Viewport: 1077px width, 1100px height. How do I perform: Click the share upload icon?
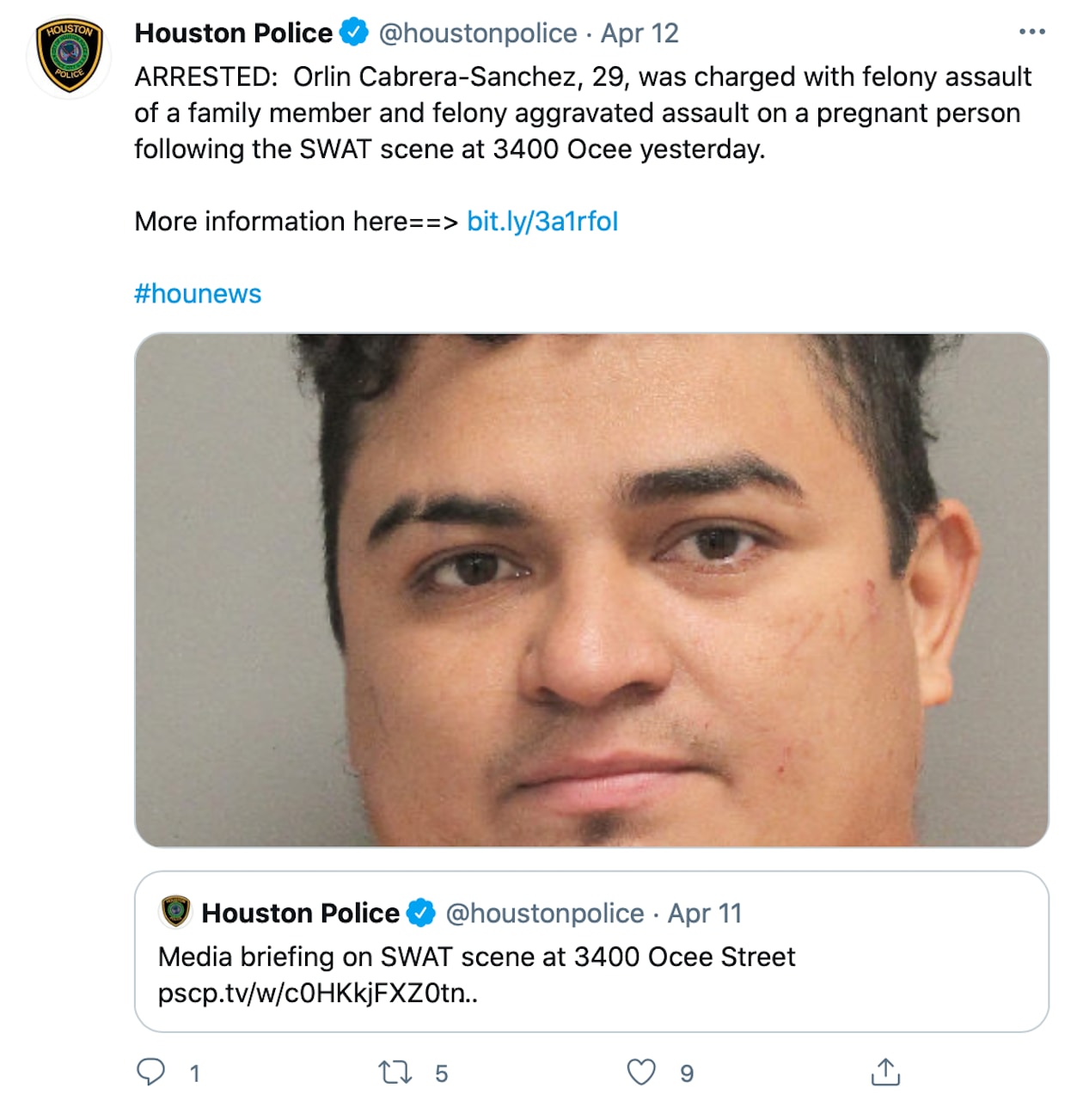pos(885,1072)
